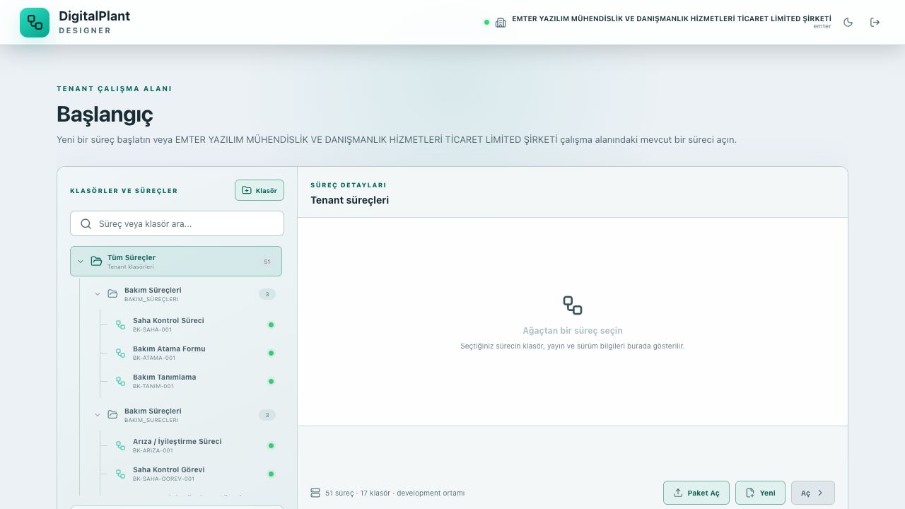Select the Tüm Süreçler tree row
The width and height of the screenshot is (905, 509).
point(176,262)
